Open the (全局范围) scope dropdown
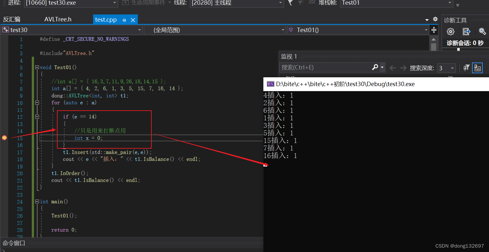Viewport: 489px width, 252px height. pyautogui.click(x=215, y=30)
